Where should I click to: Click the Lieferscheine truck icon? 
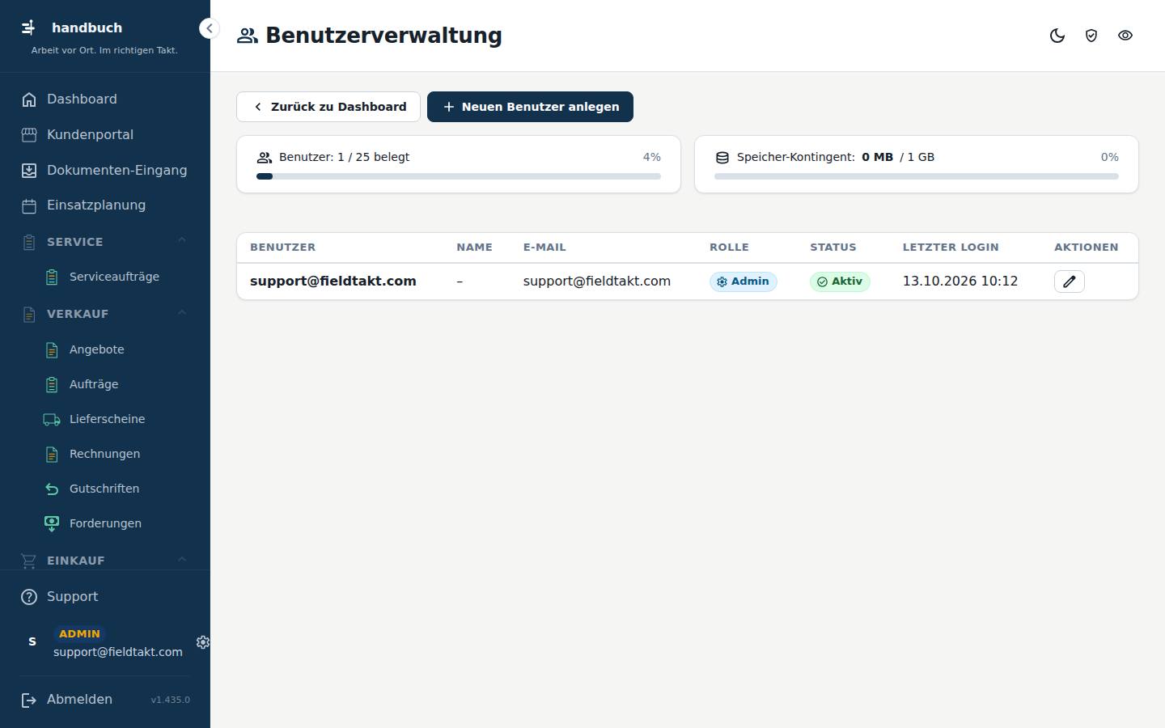[x=52, y=420]
